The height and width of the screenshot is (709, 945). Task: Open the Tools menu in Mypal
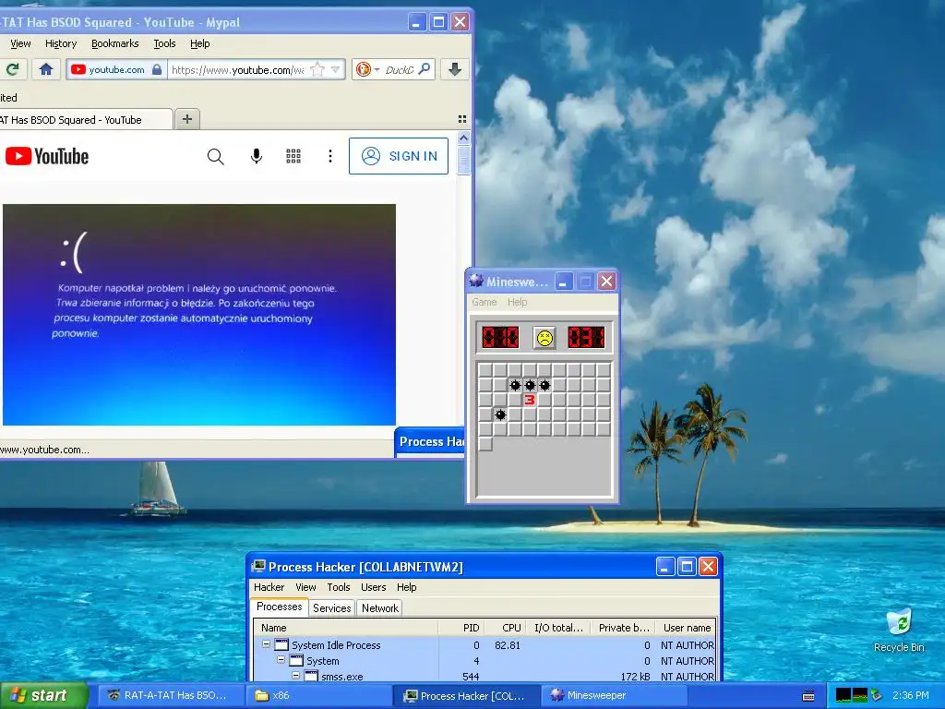point(164,43)
